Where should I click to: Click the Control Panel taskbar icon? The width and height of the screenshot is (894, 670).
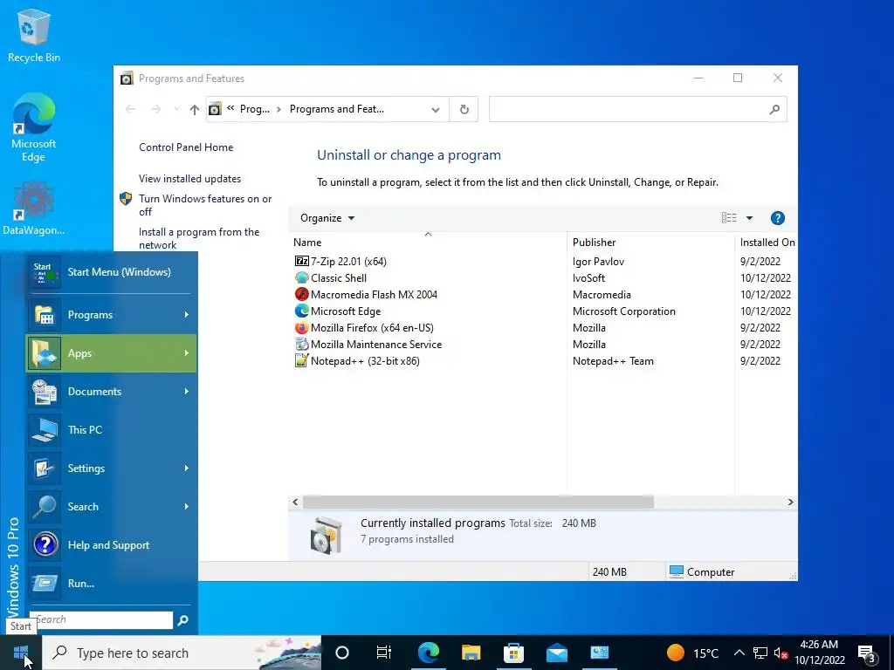tap(599, 653)
